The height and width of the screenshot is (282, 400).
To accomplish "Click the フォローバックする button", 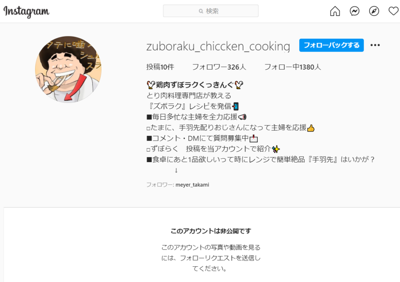I will pos(331,45).
